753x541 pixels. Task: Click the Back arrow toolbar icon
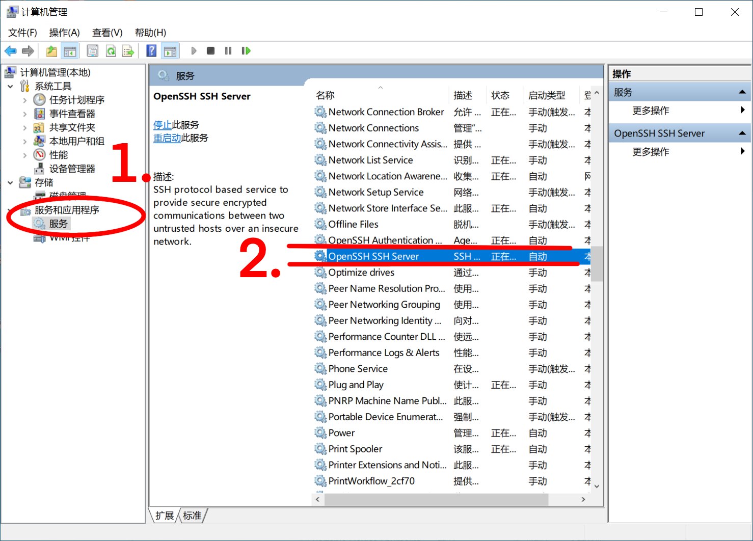pos(10,51)
